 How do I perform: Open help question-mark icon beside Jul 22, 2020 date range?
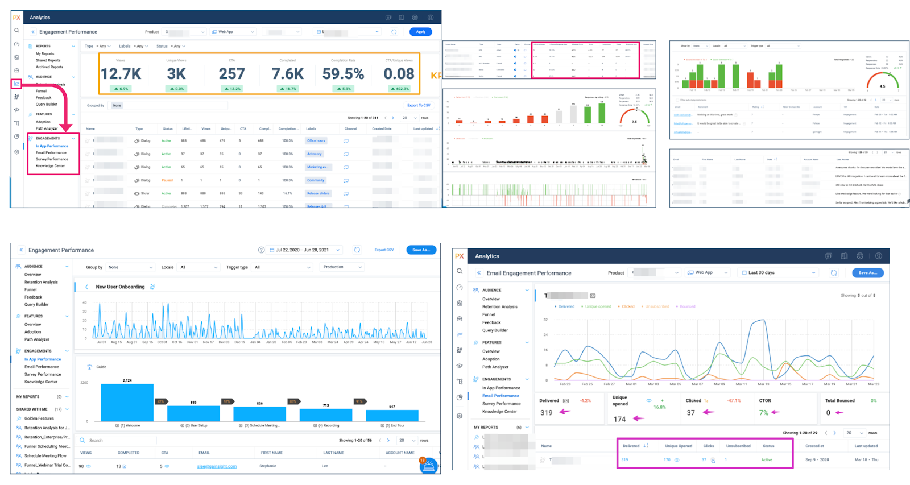click(x=261, y=250)
